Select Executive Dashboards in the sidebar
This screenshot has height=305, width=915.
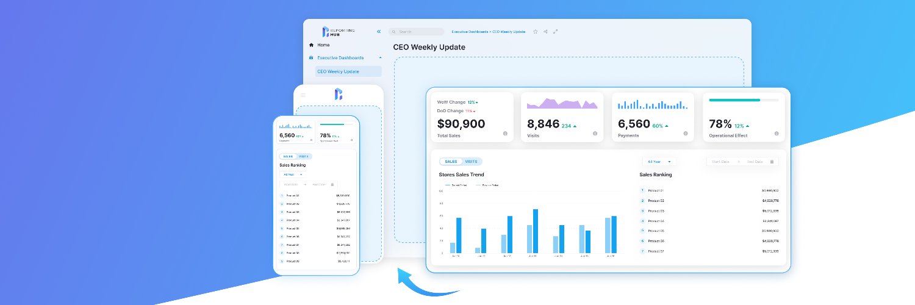coord(340,58)
